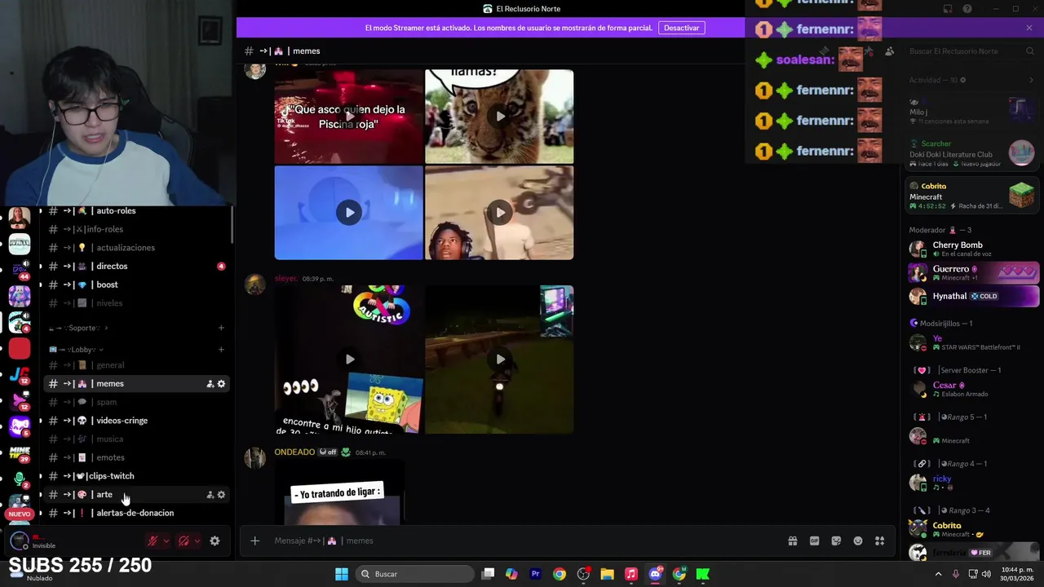Click the taskbar Buscar search box

pyautogui.click(x=413, y=574)
